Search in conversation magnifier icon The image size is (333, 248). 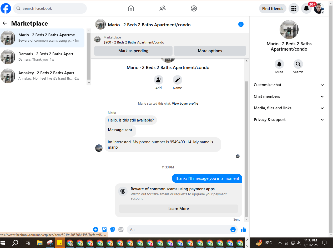298,64
